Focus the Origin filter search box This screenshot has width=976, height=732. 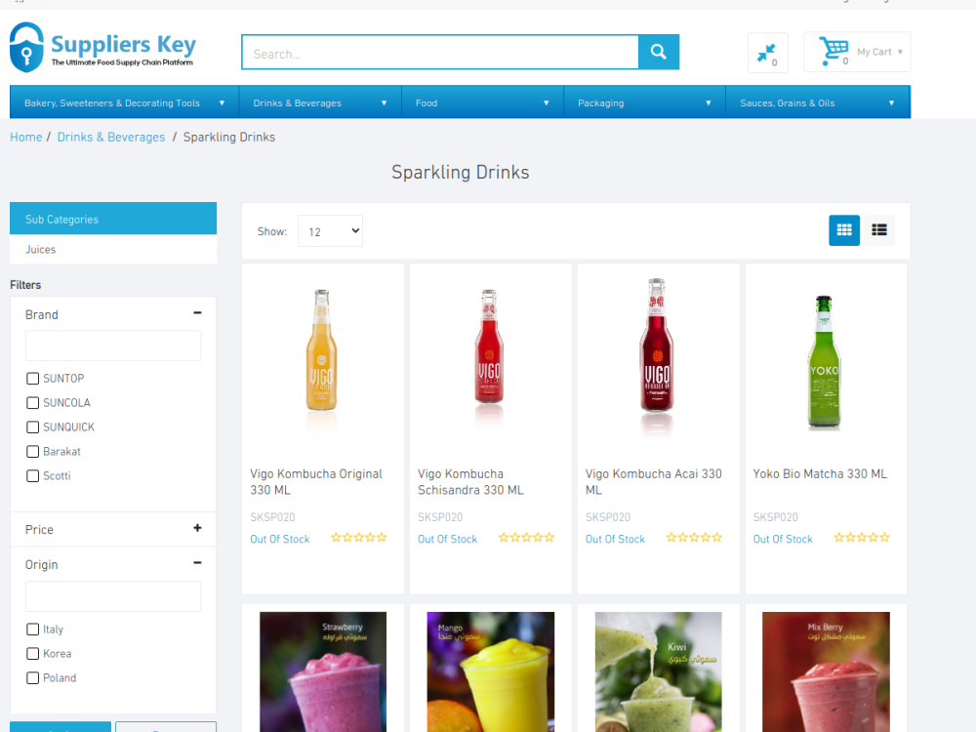113,596
